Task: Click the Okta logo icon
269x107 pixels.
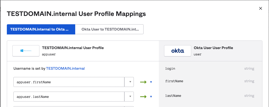Action: (x=177, y=51)
